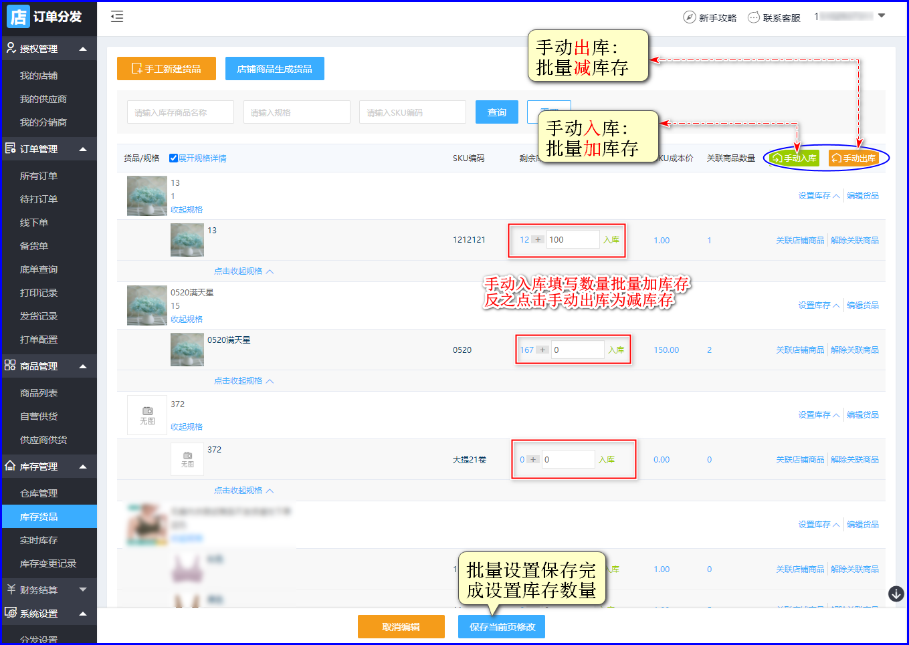Image resolution: width=909 pixels, height=645 pixels.
Task: Contact support via 联系客服 icon
Action: coord(754,17)
